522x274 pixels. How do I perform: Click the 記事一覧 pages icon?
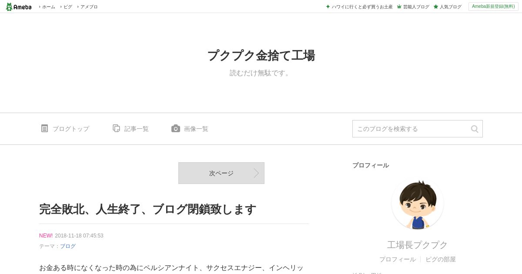pos(116,128)
